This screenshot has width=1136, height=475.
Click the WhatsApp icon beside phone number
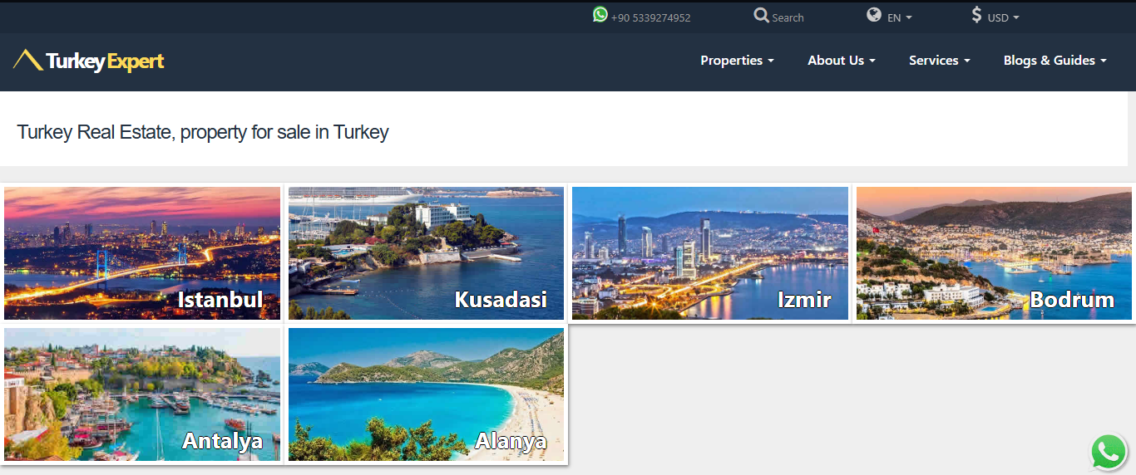[x=600, y=15]
